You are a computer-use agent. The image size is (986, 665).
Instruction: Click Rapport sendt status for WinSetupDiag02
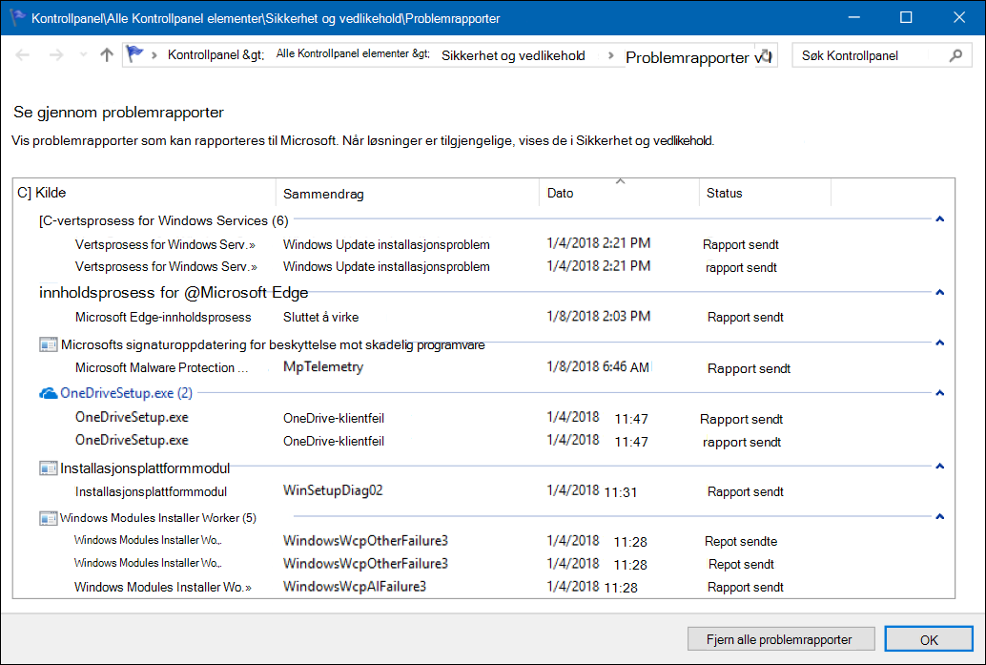tap(745, 491)
